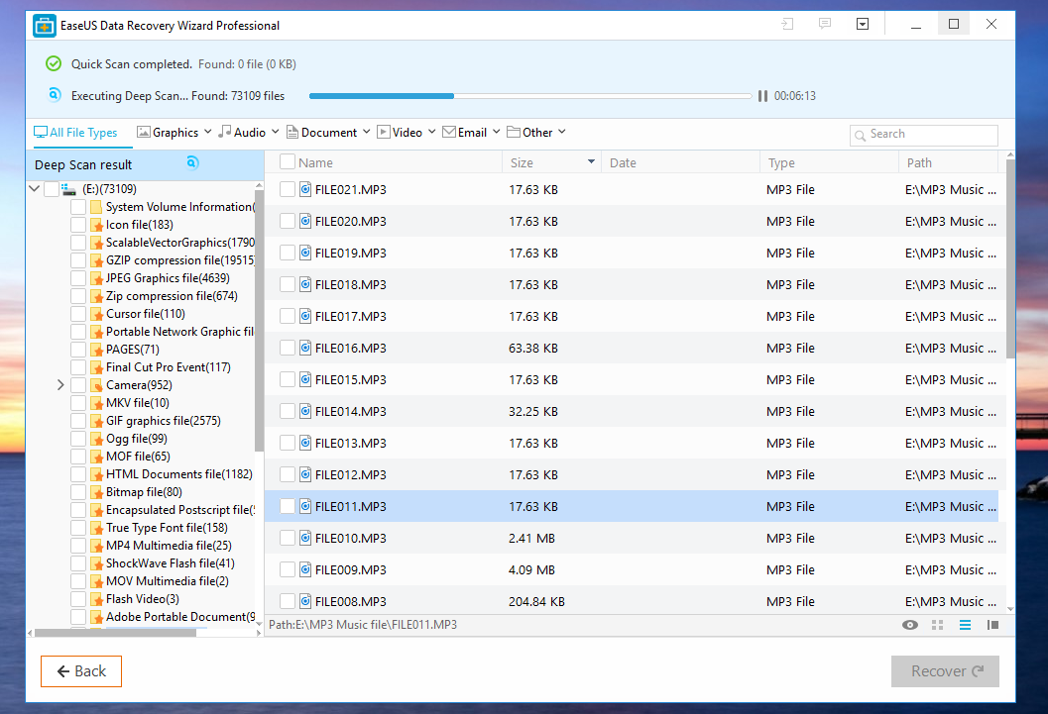Tick the checkbox for FILE021.MP3

point(288,189)
